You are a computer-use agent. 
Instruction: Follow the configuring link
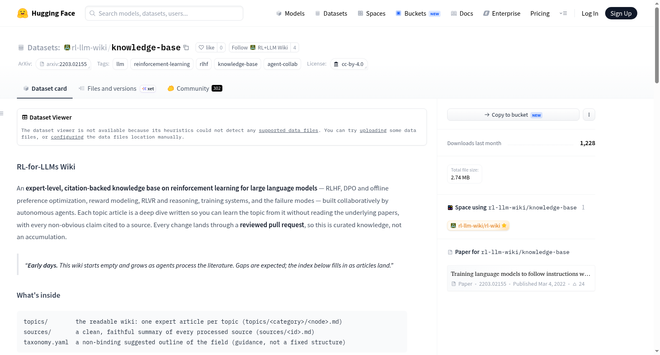(x=67, y=137)
